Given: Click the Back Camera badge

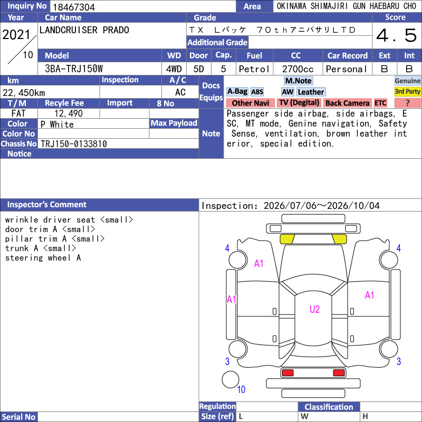Looking at the screenshot, I should click(x=348, y=103).
